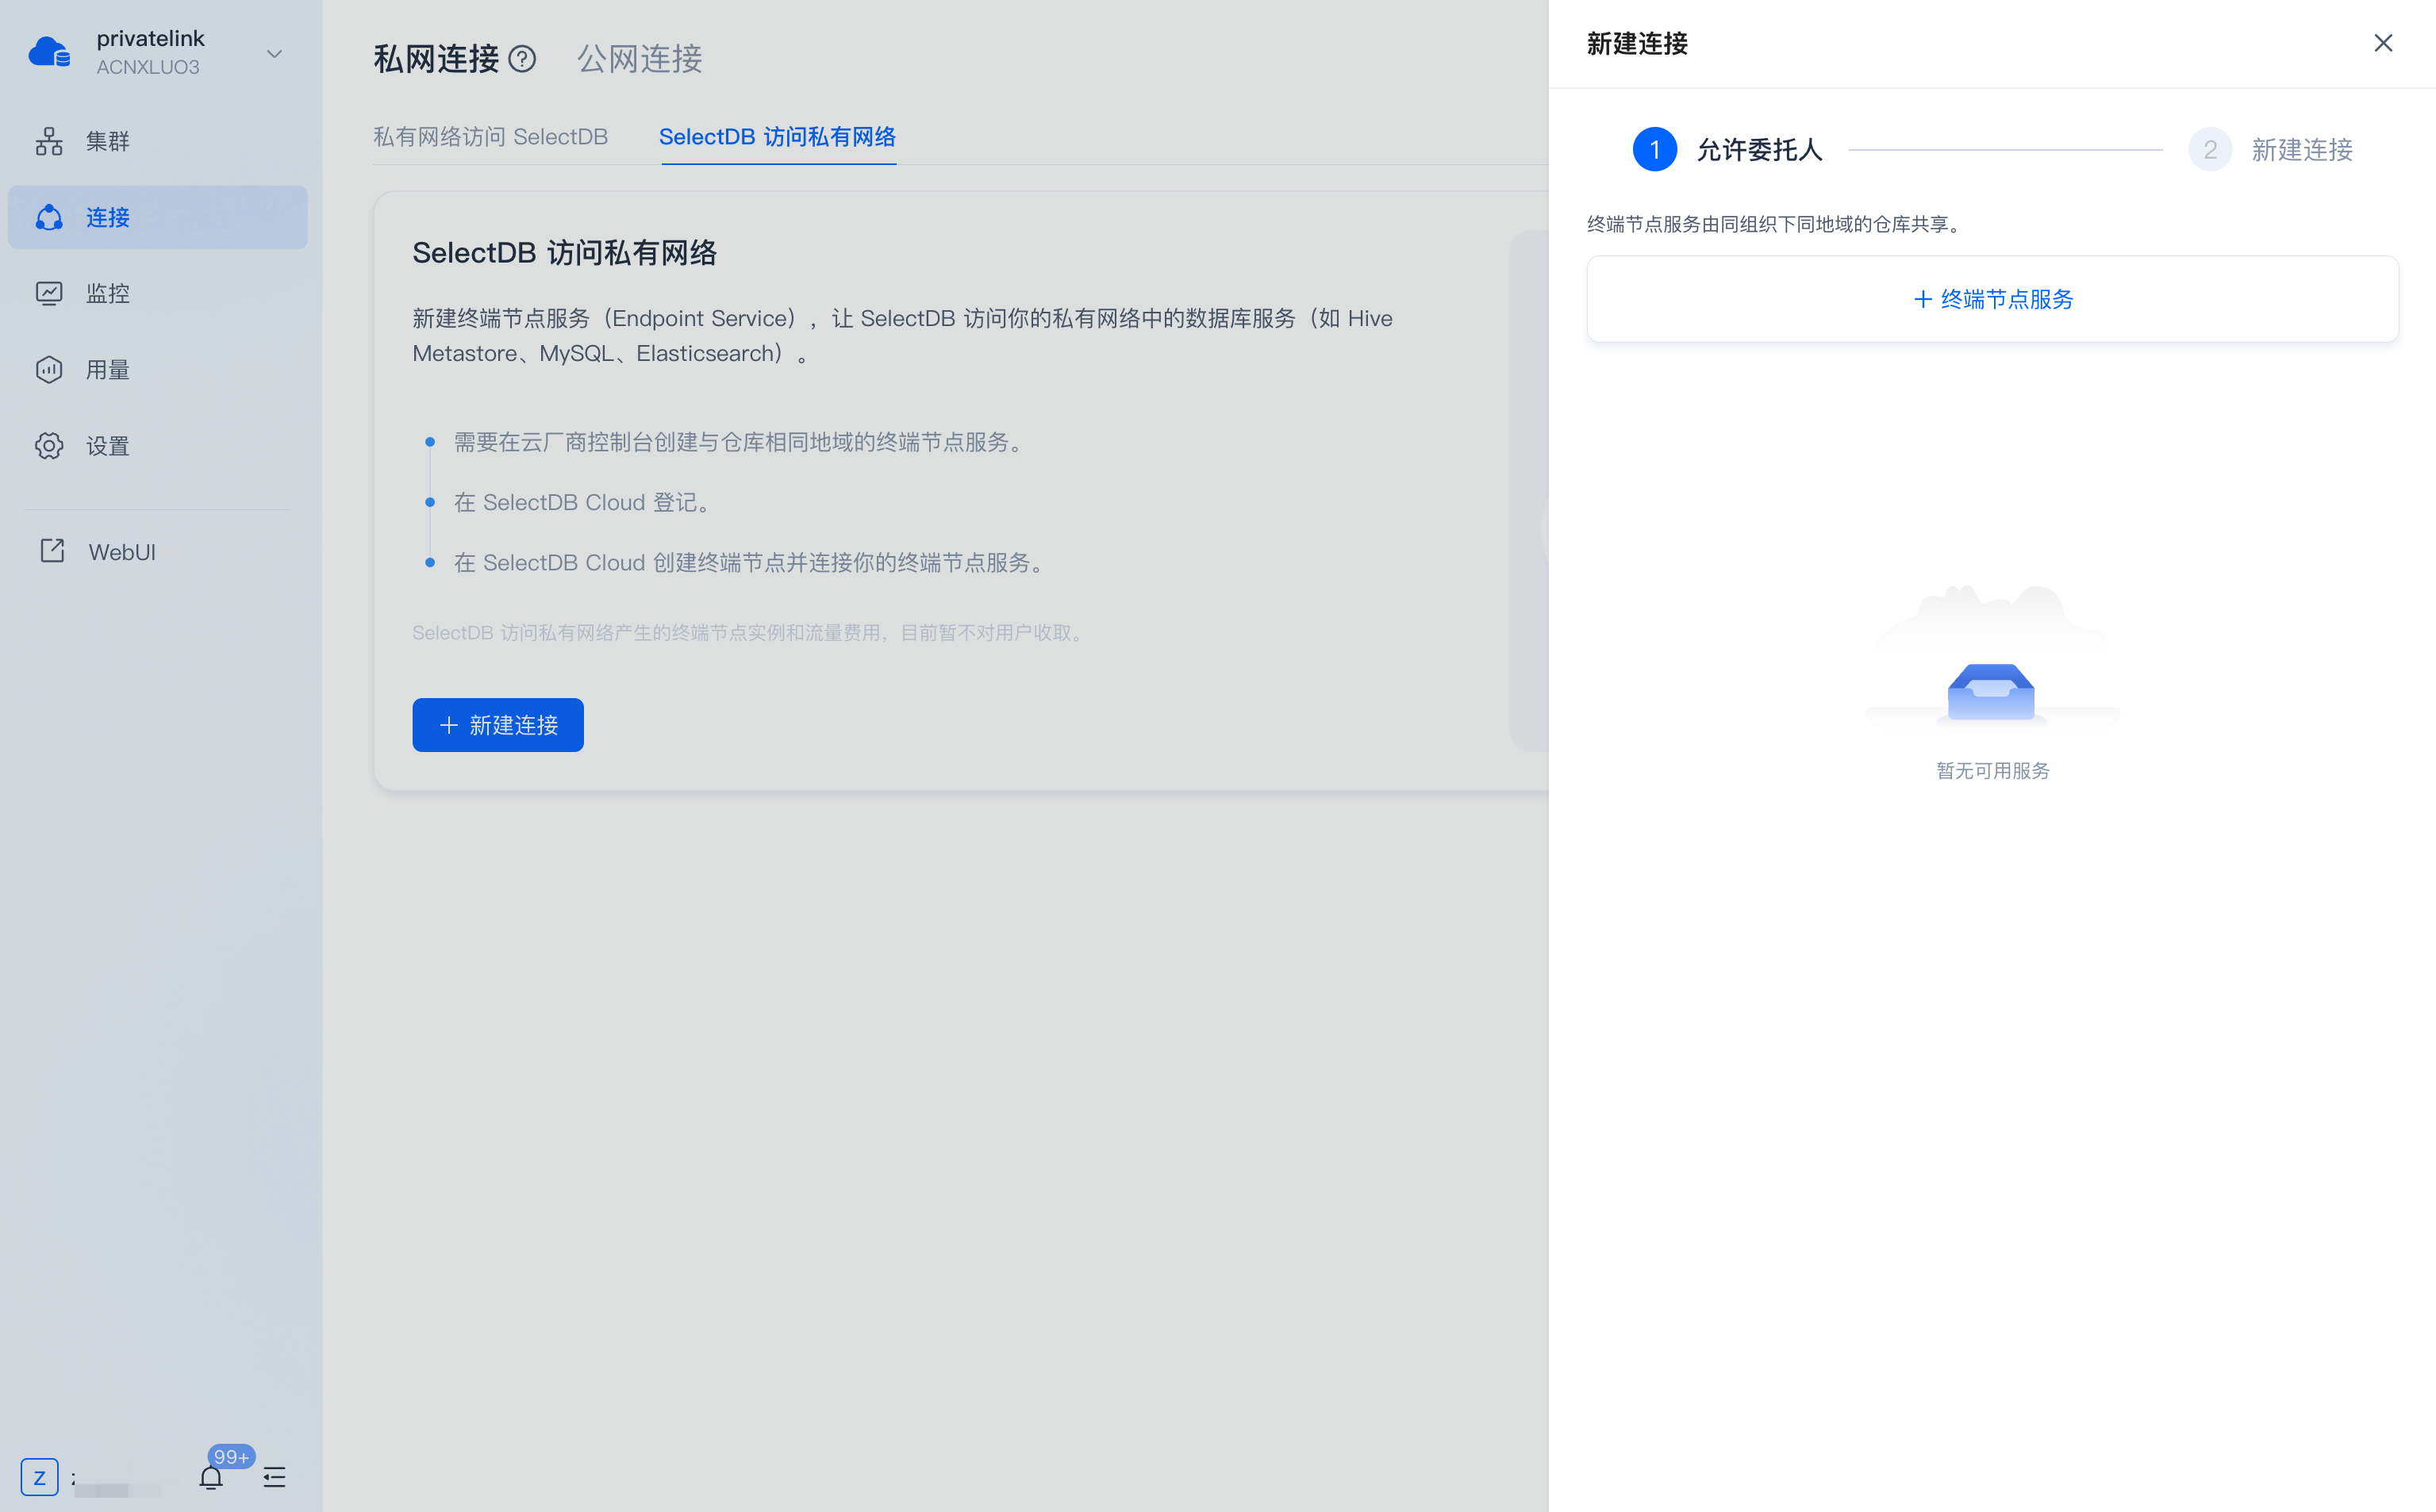
Task: Open the notifications bell icon
Action: pos(210,1478)
